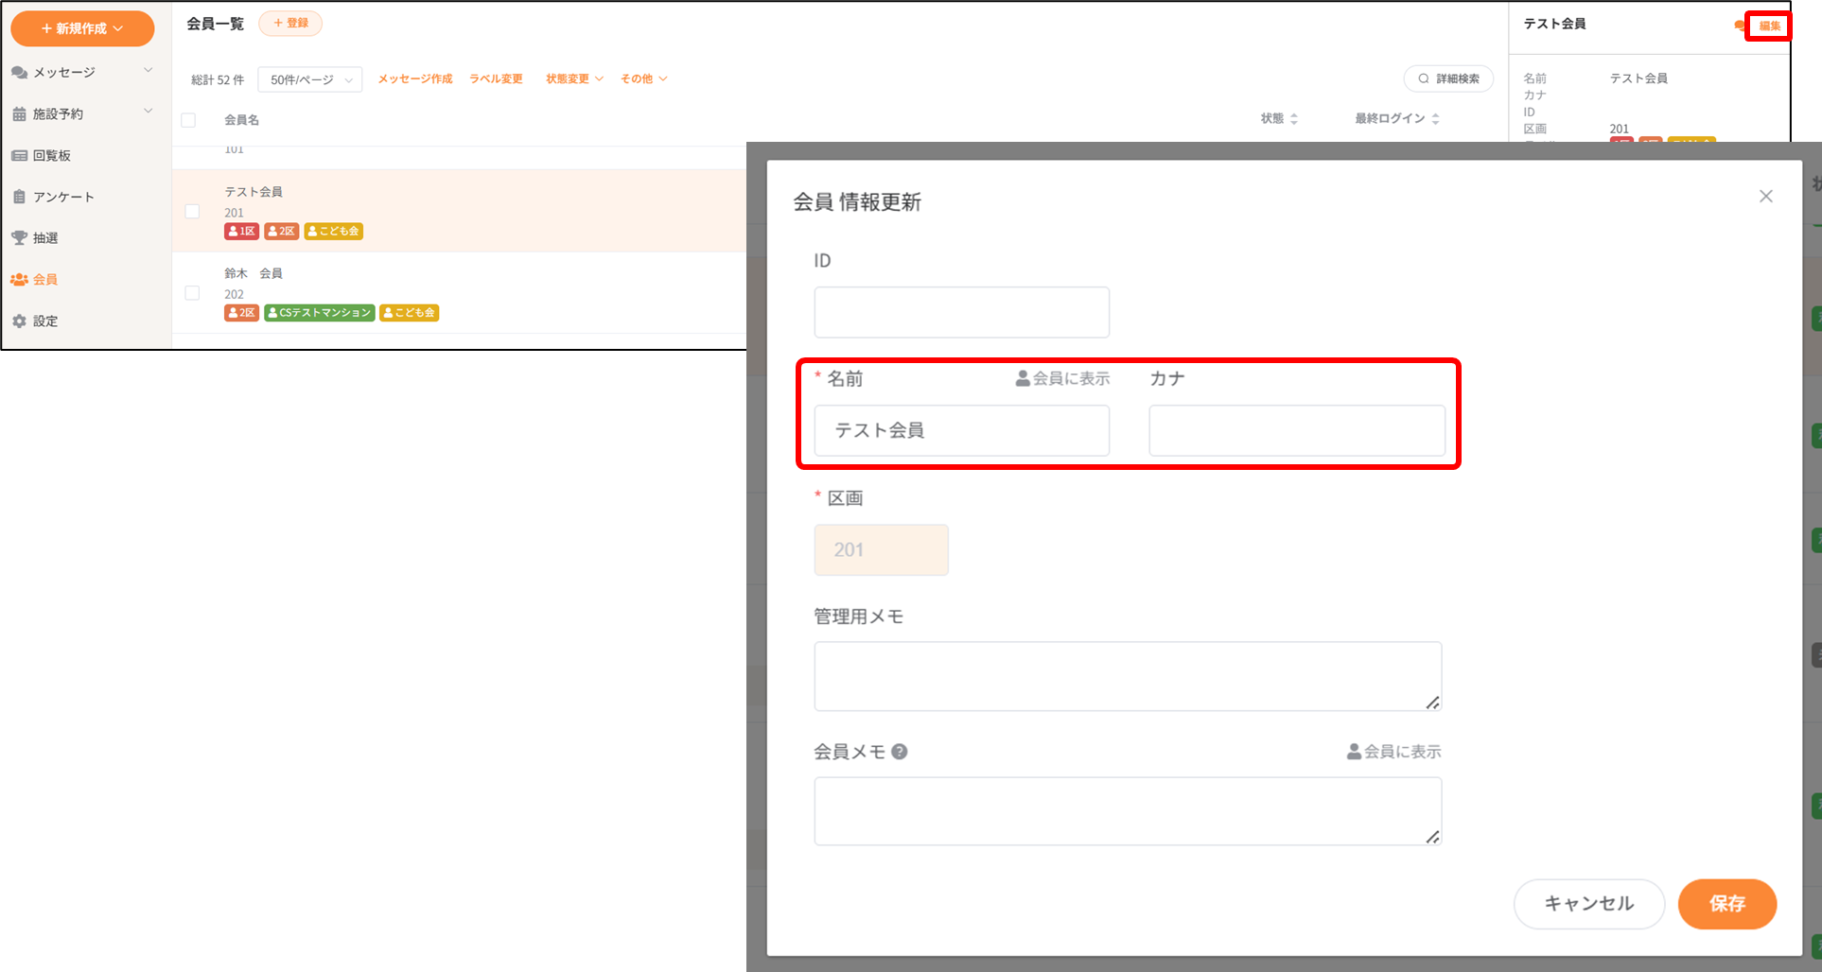Click the person icon by 名前's 会員に表示

tap(1023, 378)
